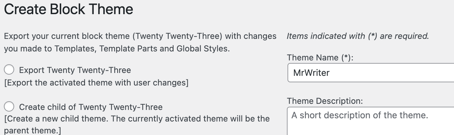Click the 'Export the activated theme with user changes' hint

pos(96,83)
